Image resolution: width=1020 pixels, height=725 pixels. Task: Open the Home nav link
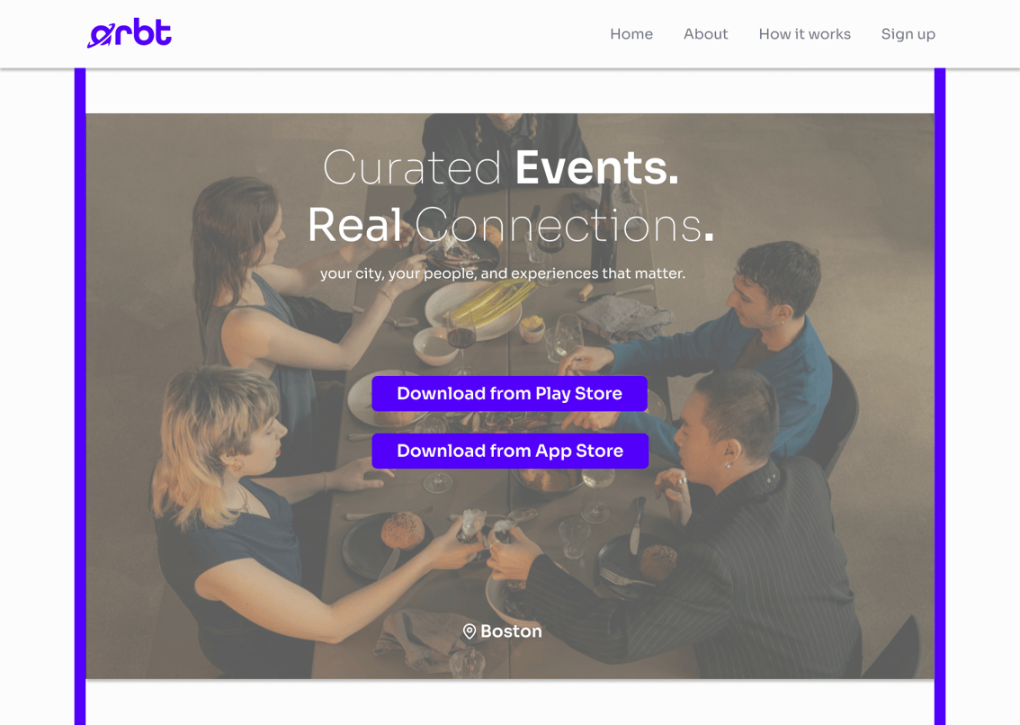[x=631, y=34]
